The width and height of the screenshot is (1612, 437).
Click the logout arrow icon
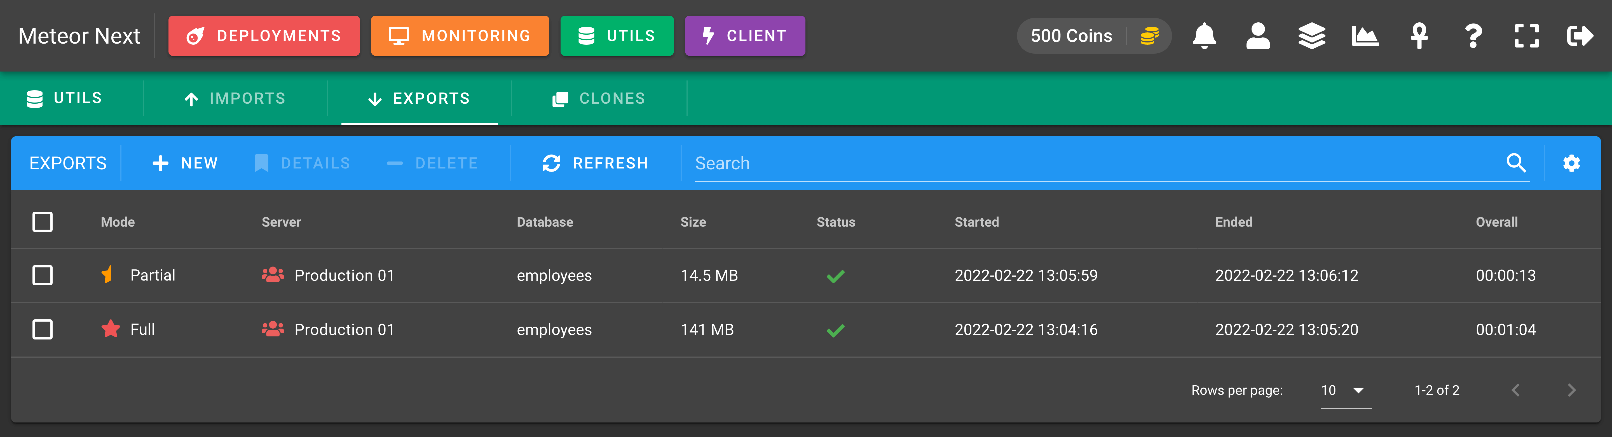(x=1580, y=36)
